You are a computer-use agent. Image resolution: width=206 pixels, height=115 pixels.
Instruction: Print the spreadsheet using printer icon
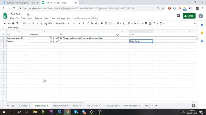(13, 23)
